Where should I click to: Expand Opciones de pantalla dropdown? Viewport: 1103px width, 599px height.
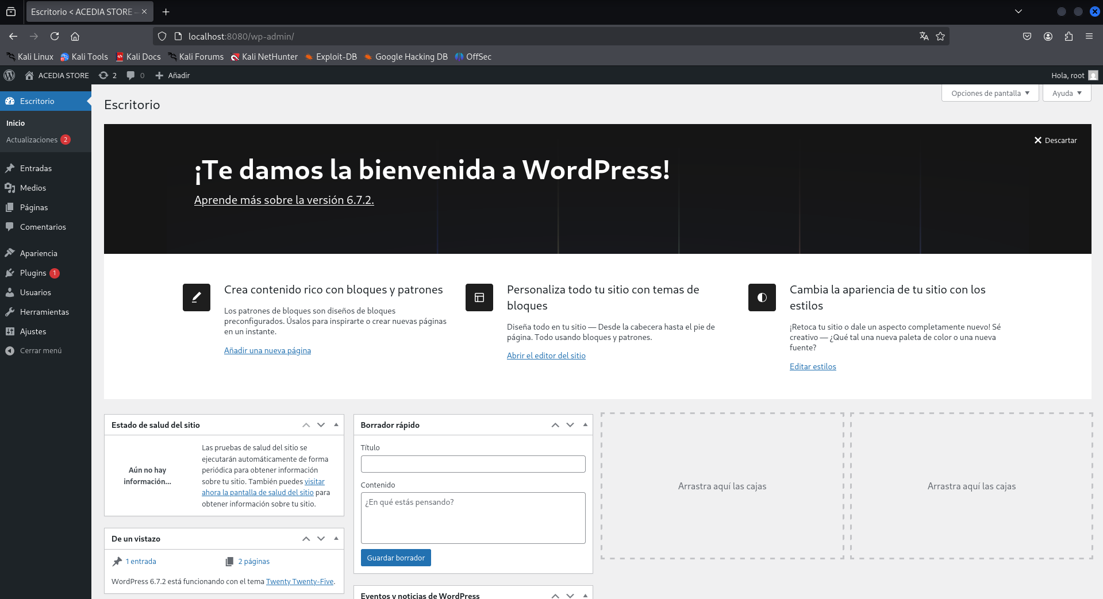point(990,93)
